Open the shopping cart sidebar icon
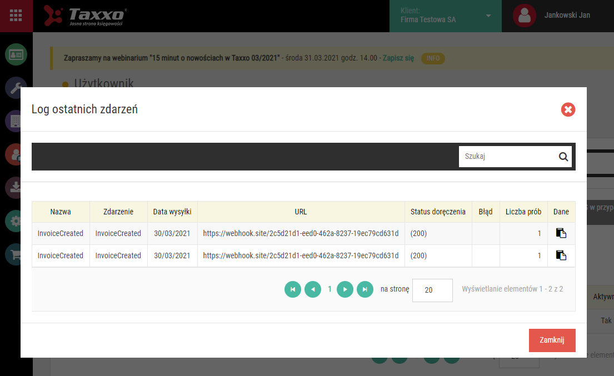 coord(16,255)
